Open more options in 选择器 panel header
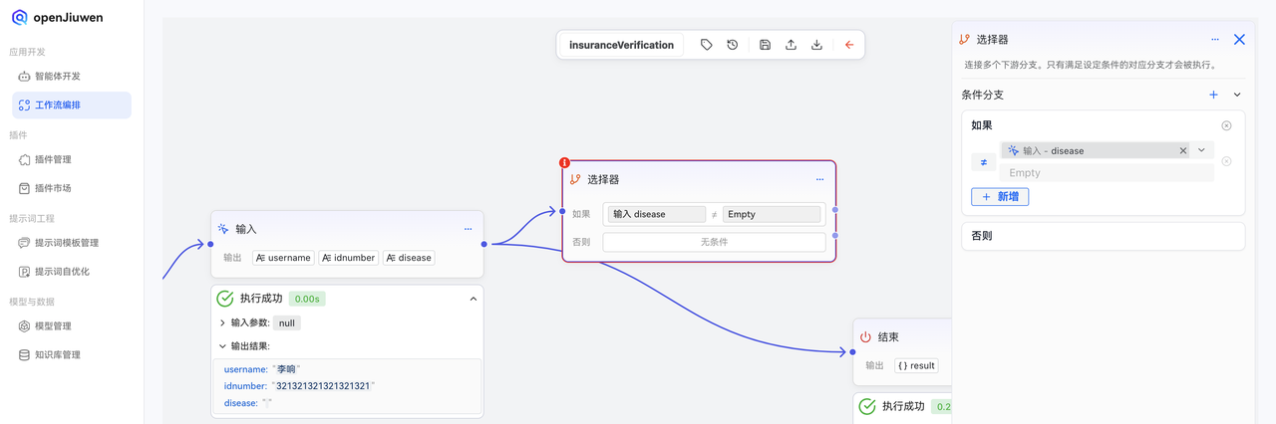Viewport: 1276px width, 424px height. click(1215, 40)
